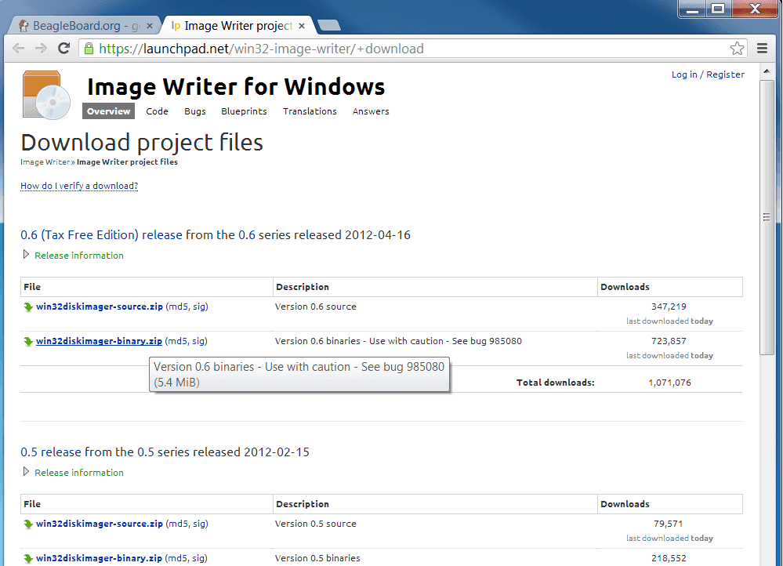
Task: Open a new browser tab
Action: pyautogui.click(x=329, y=25)
